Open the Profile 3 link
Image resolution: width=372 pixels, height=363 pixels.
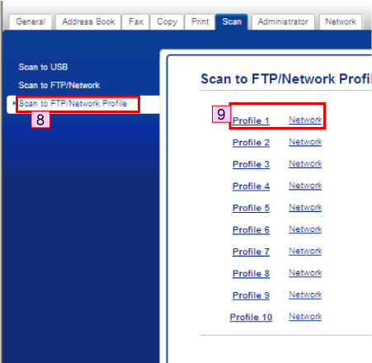[251, 164]
